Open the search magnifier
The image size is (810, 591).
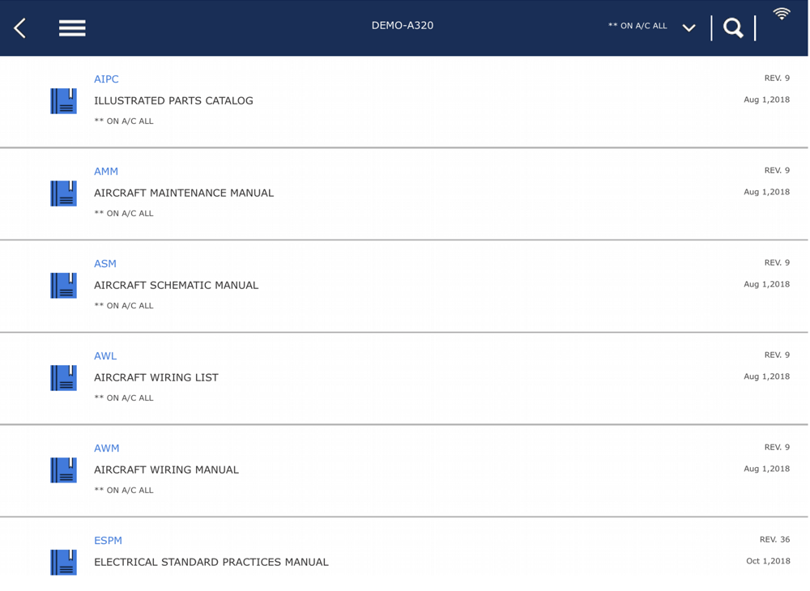(x=733, y=28)
